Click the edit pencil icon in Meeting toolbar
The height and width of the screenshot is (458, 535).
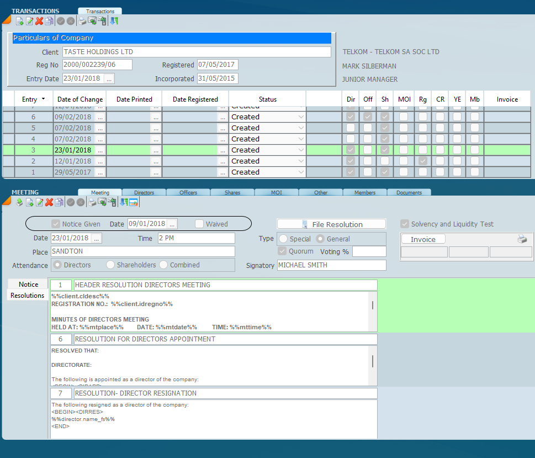pyautogui.click(x=39, y=202)
